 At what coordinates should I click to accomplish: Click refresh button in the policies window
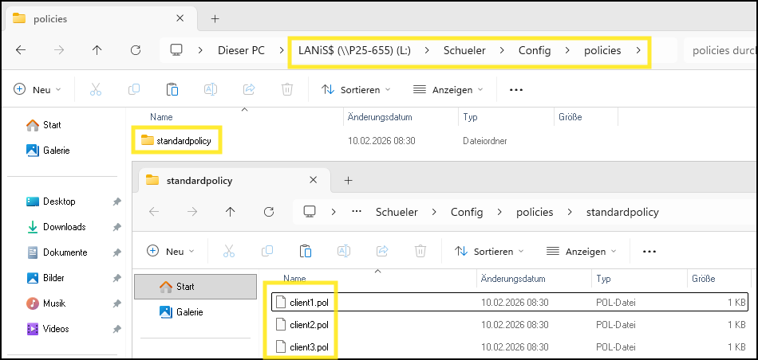(136, 50)
